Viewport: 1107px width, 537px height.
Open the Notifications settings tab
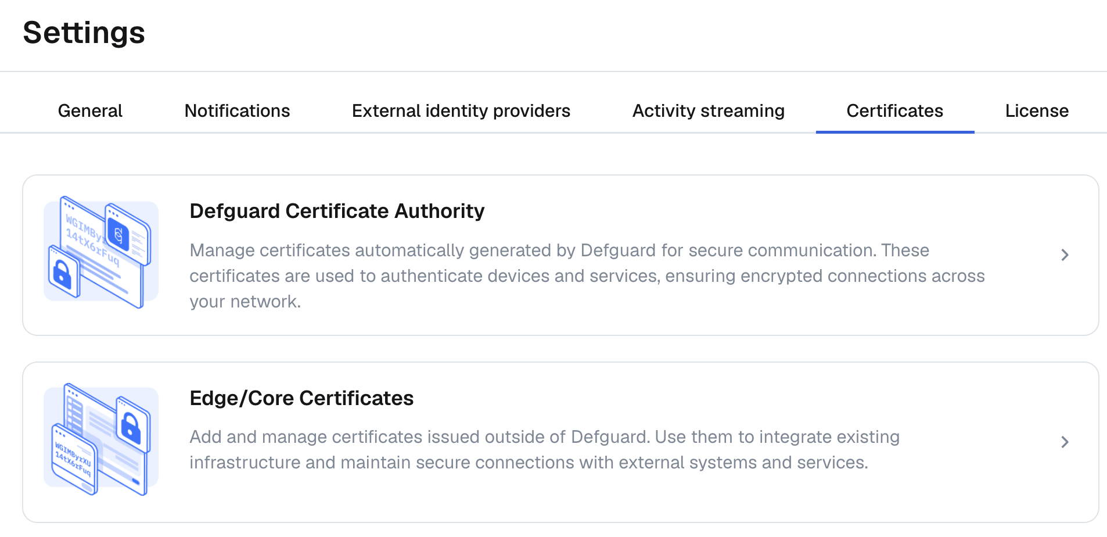click(237, 110)
